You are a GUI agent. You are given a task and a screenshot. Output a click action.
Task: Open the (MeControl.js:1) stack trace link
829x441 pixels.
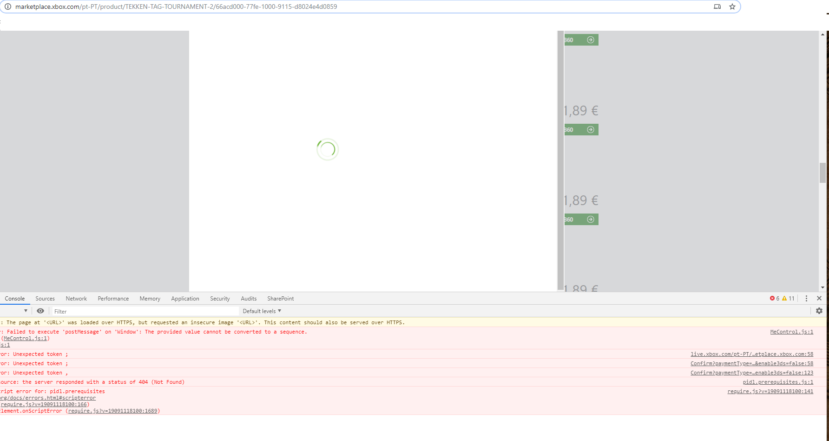25,338
